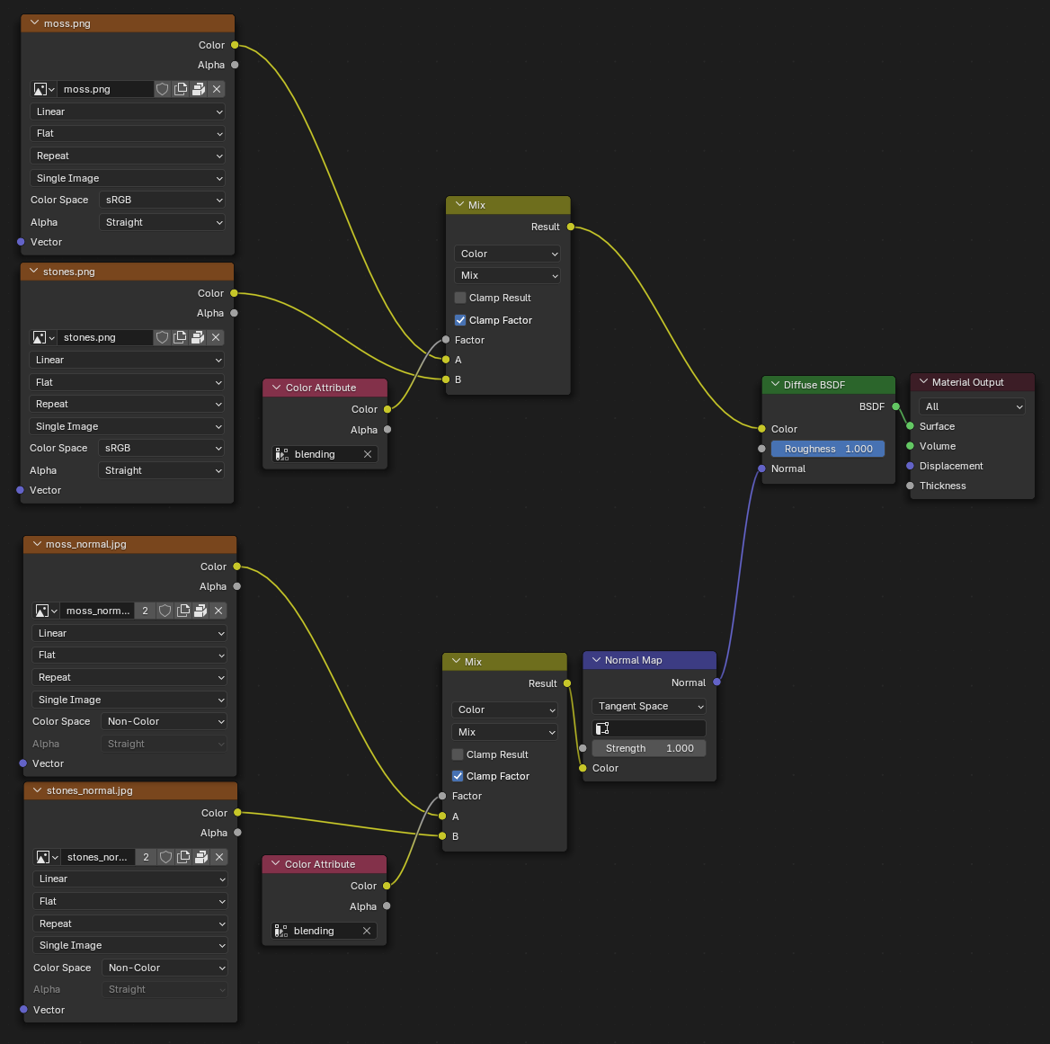Collapse the Normal Map node
Image resolution: width=1050 pixels, height=1044 pixels.
pos(596,660)
